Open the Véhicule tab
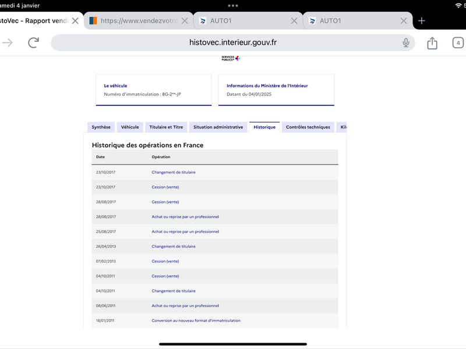 (130, 127)
